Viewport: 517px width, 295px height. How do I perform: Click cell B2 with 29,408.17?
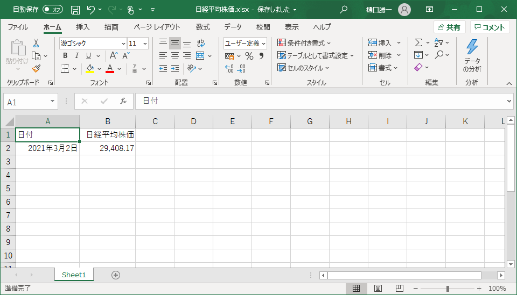point(108,148)
